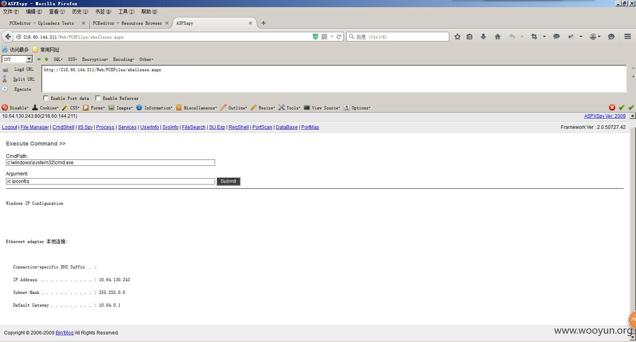Expand the XSS dropdown menu
The image size is (636, 342).
[x=72, y=59]
